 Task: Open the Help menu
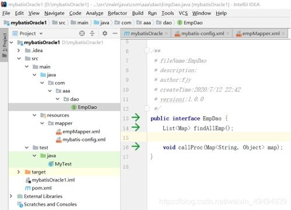pyautogui.click(x=221, y=13)
